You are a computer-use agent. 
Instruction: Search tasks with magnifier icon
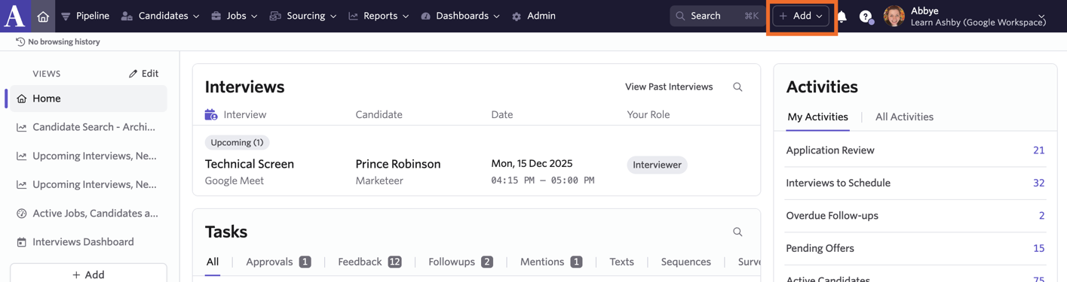(737, 232)
